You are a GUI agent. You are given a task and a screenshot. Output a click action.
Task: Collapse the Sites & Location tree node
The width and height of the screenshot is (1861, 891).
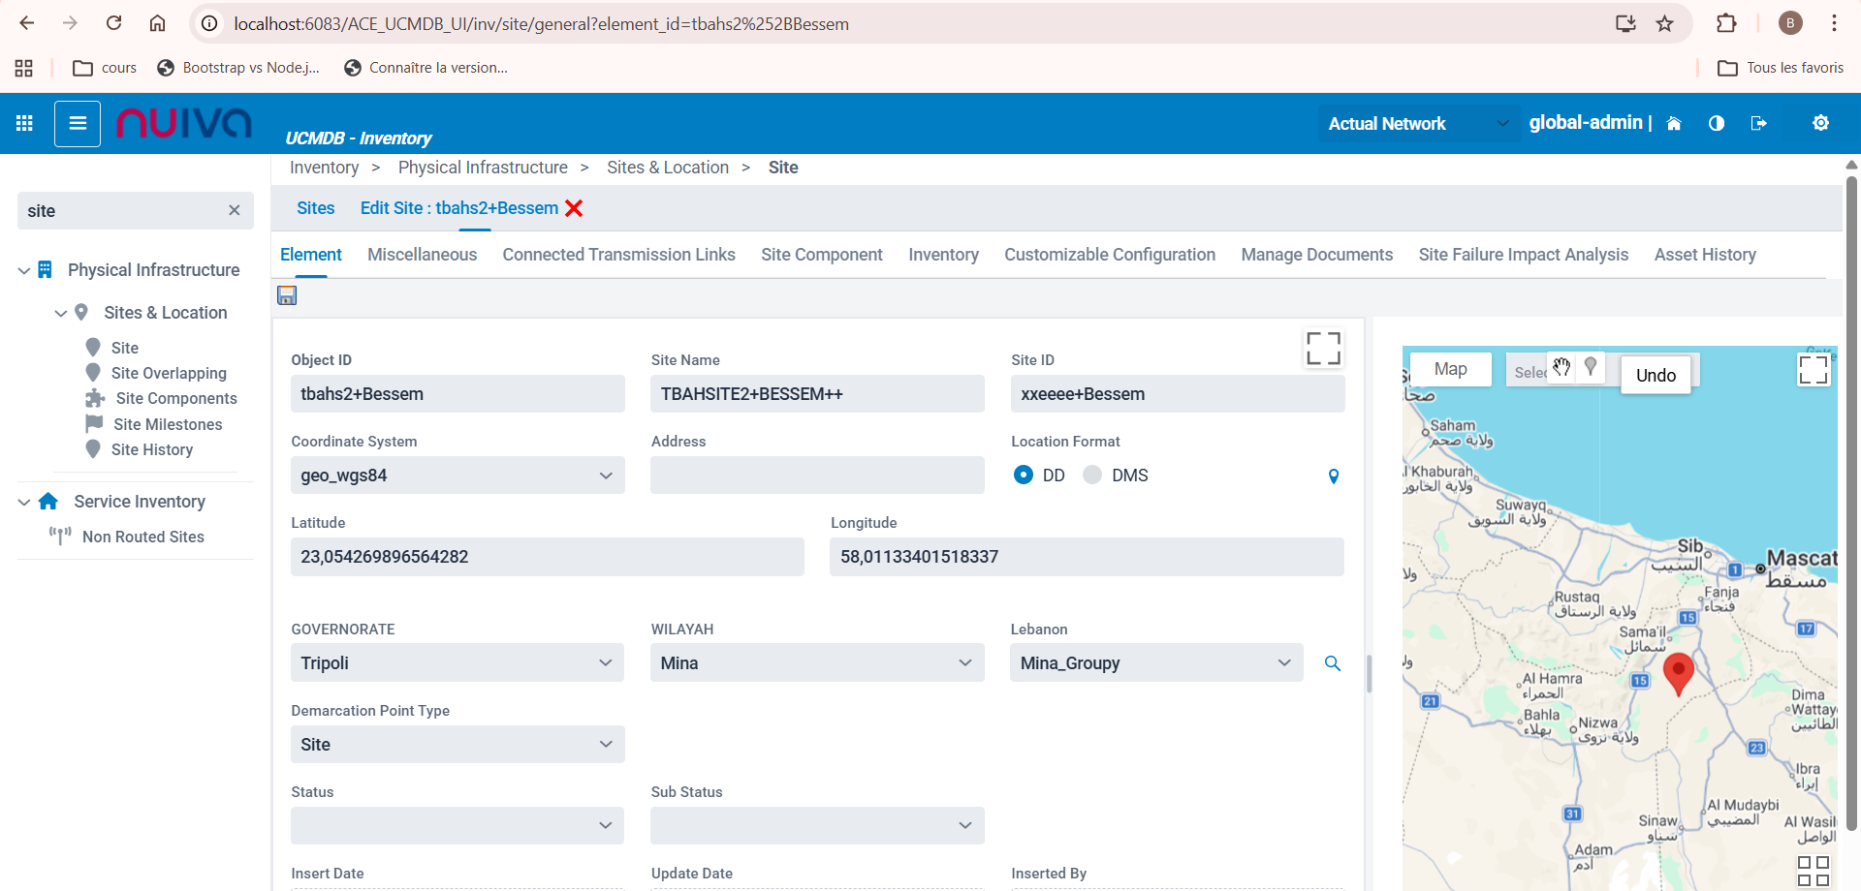[60, 313]
